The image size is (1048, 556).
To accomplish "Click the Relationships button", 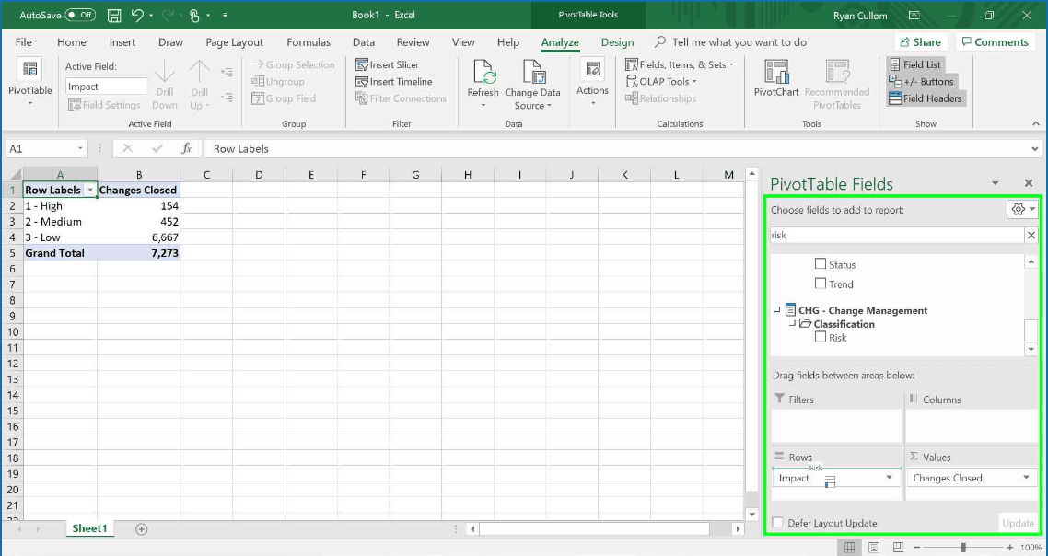I will pos(661,98).
